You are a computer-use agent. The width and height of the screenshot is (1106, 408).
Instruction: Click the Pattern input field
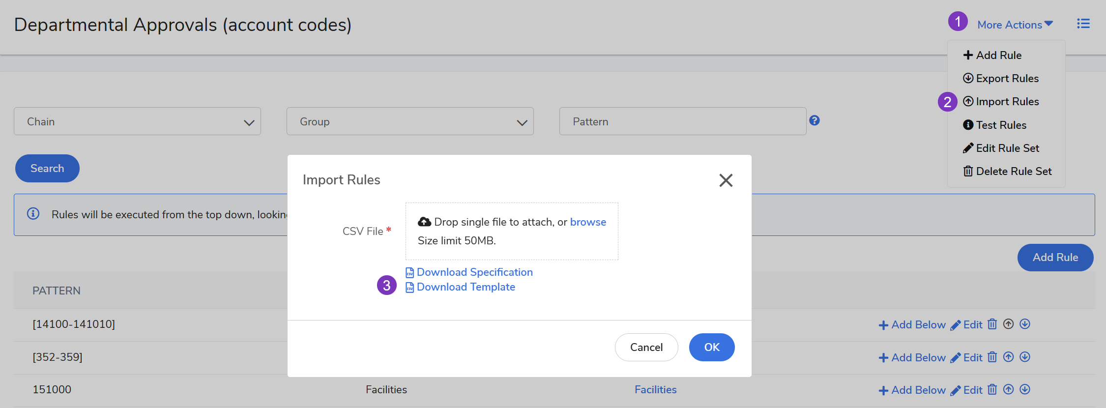tap(682, 121)
